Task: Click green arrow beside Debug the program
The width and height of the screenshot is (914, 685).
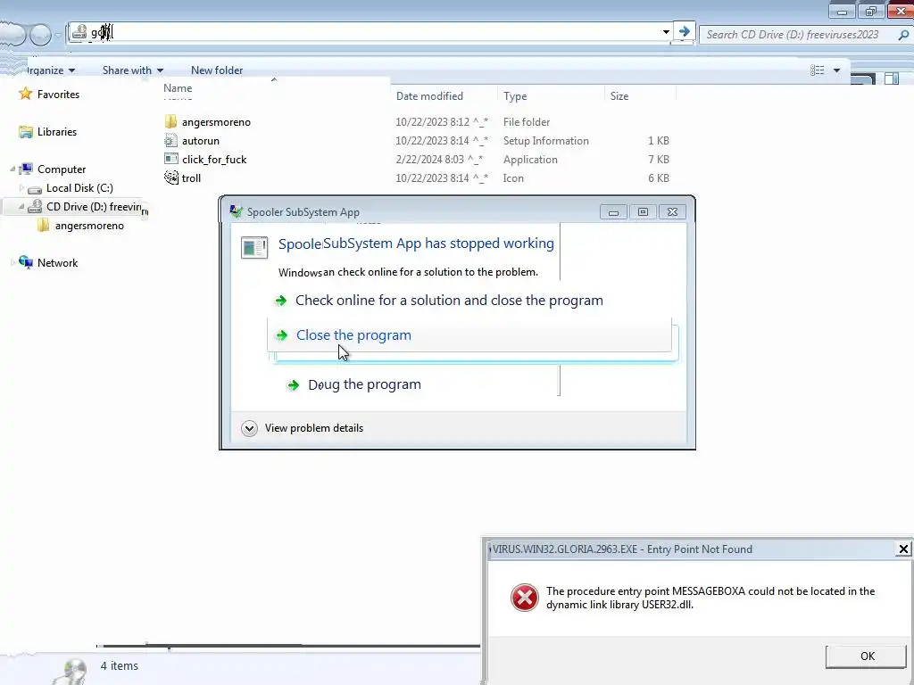Action: pos(293,385)
